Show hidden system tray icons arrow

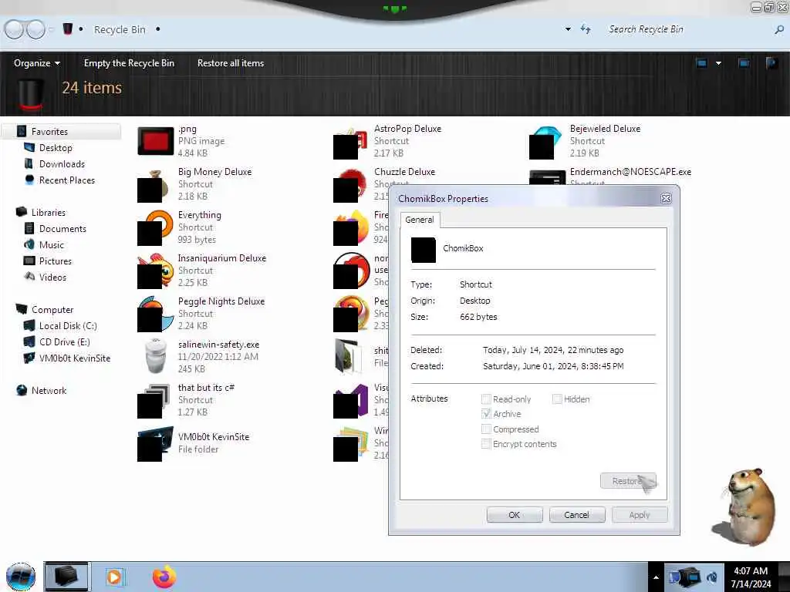point(656,577)
